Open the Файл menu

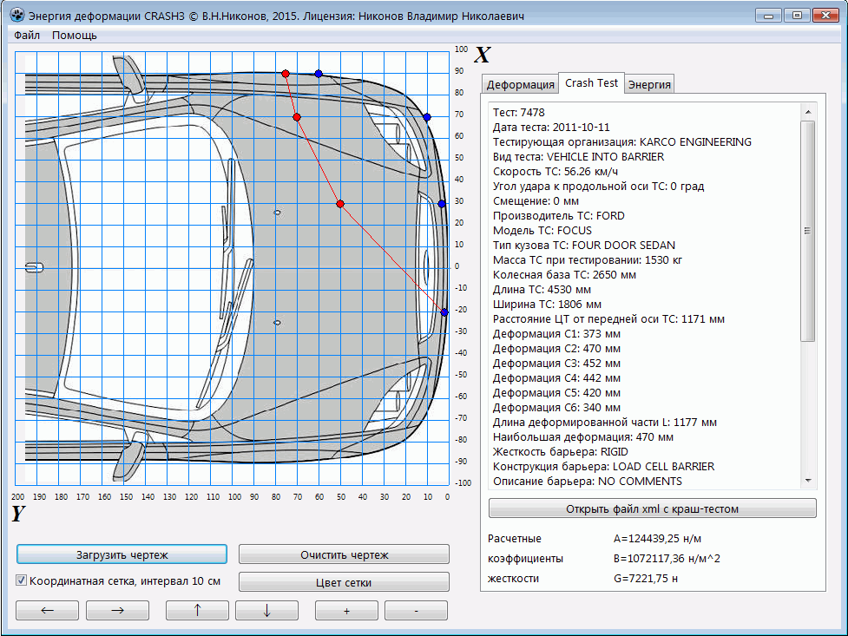(x=27, y=36)
